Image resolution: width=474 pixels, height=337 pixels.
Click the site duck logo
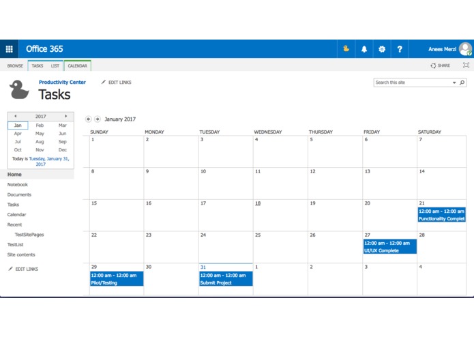click(19, 89)
